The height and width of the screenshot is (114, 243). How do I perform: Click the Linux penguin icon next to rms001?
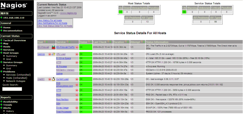coord(54,79)
